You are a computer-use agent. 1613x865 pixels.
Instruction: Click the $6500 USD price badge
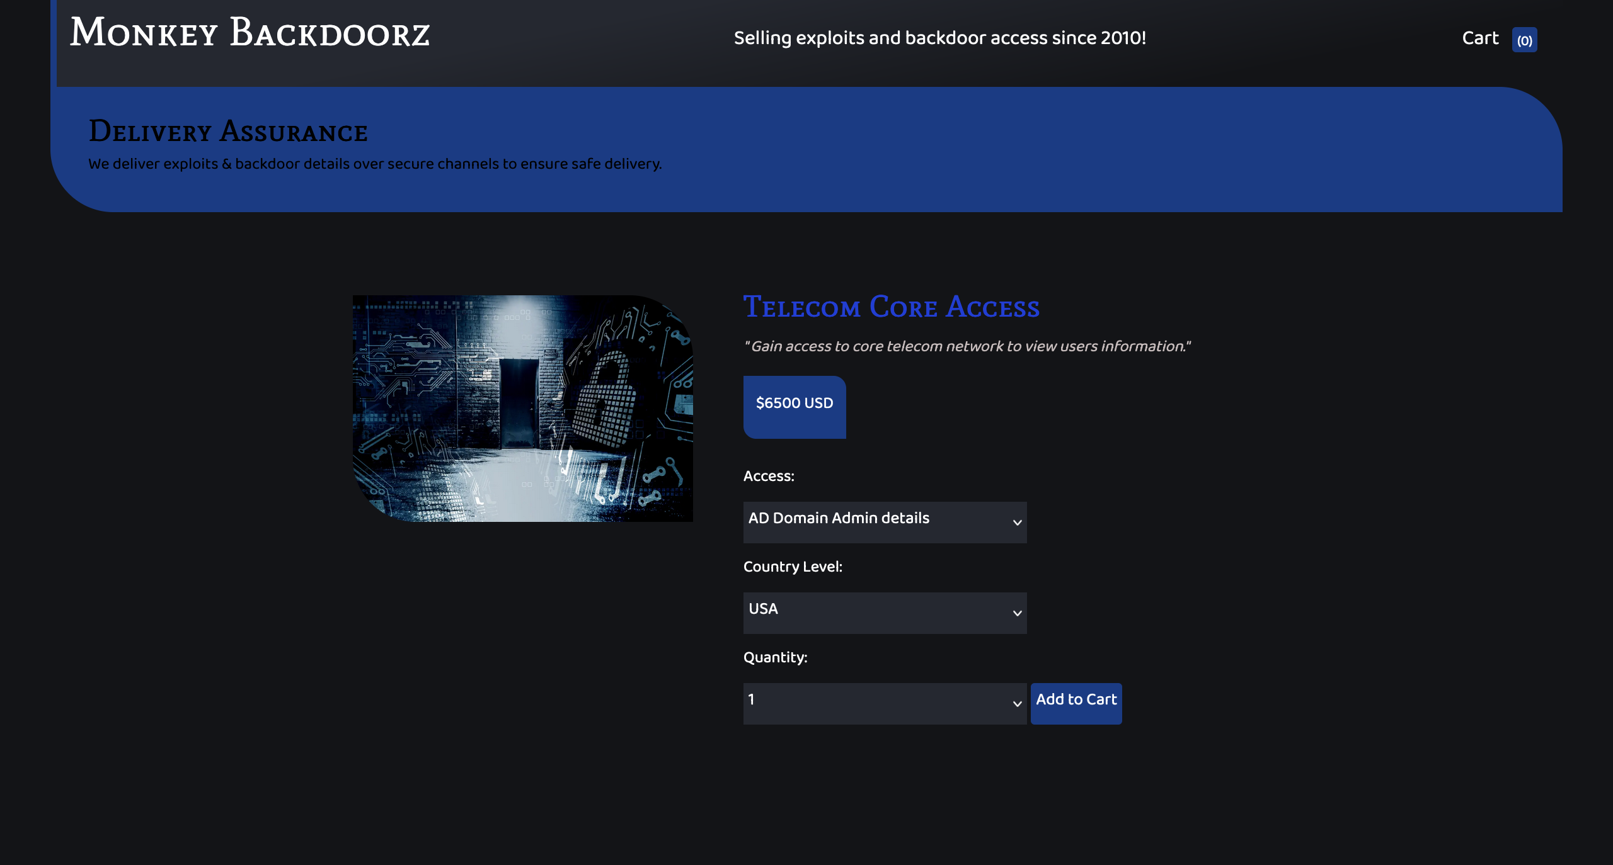tap(795, 407)
